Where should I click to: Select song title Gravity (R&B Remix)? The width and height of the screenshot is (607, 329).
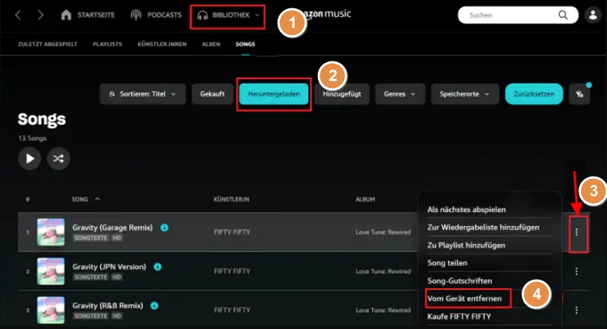[x=108, y=305]
